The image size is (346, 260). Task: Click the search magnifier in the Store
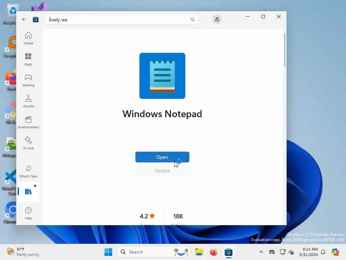pos(192,20)
